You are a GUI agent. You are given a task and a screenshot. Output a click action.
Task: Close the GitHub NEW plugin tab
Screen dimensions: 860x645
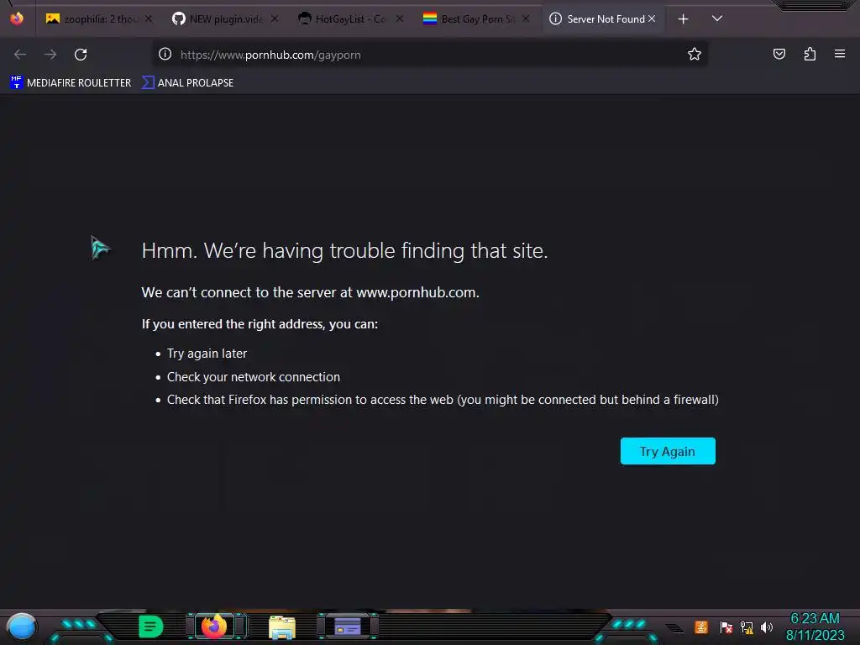click(275, 18)
